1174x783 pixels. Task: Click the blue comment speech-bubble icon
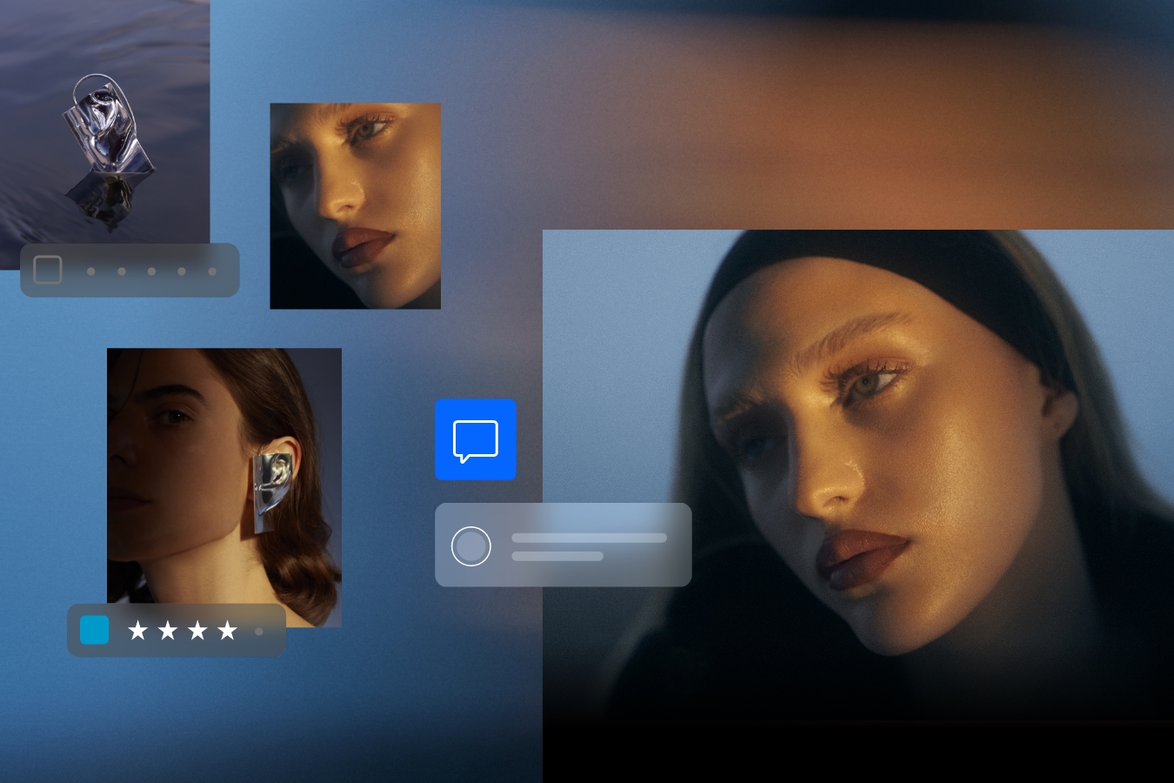(476, 439)
